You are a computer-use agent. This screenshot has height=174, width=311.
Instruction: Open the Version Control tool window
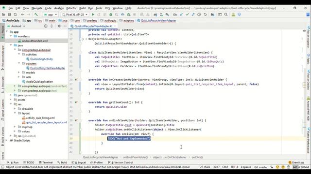point(121,162)
